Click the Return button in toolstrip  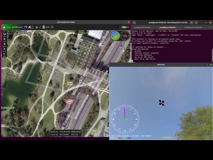(x=4, y=45)
